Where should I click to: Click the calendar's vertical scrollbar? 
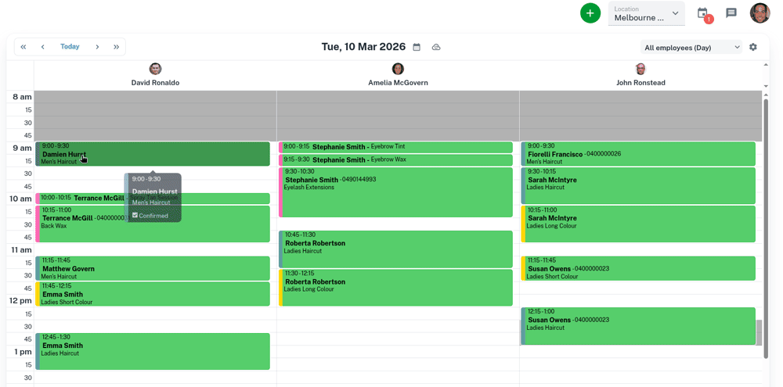pos(766,227)
